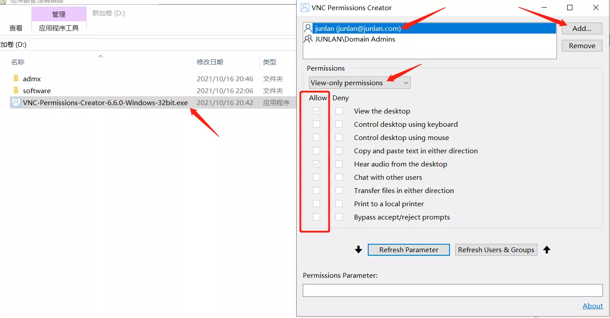
Task: Tick Deny for Transfer files in either direction
Action: [339, 191]
